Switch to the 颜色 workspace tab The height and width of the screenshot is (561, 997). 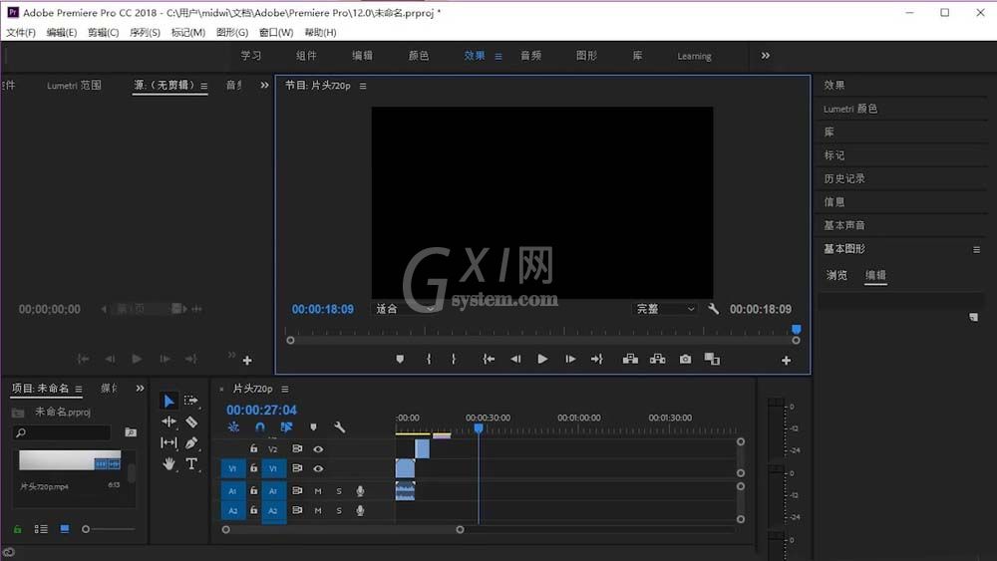point(419,56)
